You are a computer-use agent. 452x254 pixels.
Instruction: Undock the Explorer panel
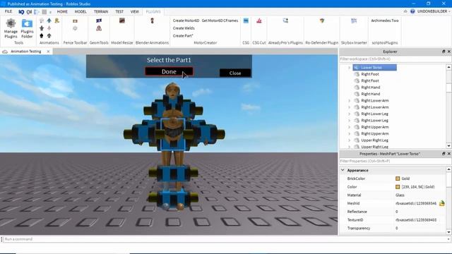point(444,52)
